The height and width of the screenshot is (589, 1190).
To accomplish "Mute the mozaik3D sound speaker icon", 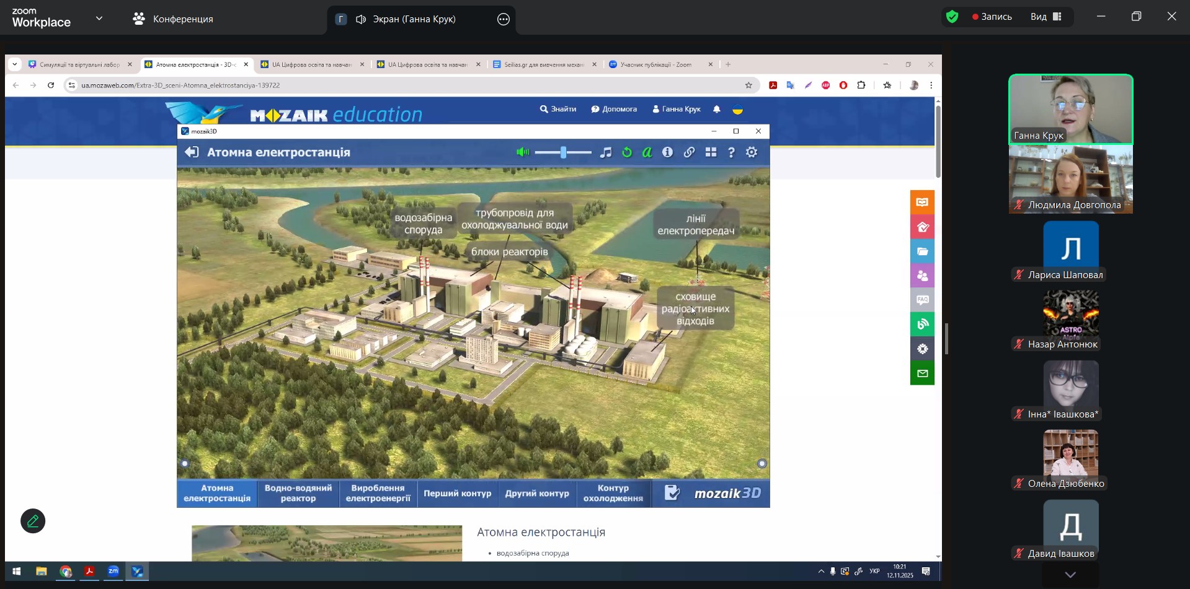I will pyautogui.click(x=523, y=152).
